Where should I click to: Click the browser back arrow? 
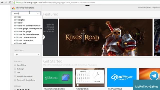2,2
